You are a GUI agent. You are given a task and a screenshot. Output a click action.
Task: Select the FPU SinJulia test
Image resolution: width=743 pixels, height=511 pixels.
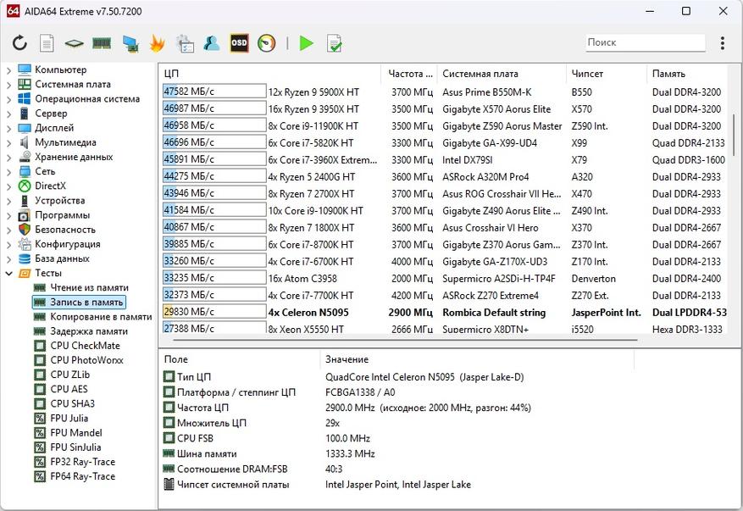(x=75, y=447)
